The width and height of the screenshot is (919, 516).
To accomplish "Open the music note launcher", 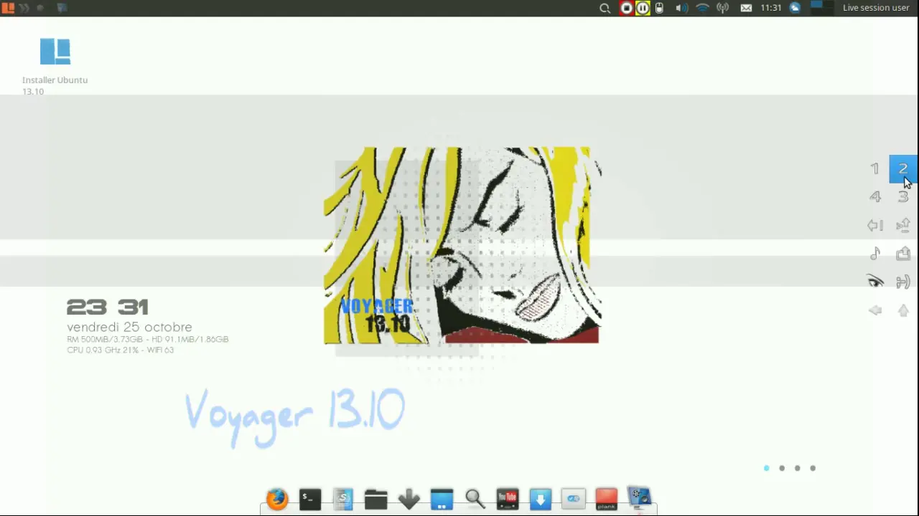I will click(874, 254).
